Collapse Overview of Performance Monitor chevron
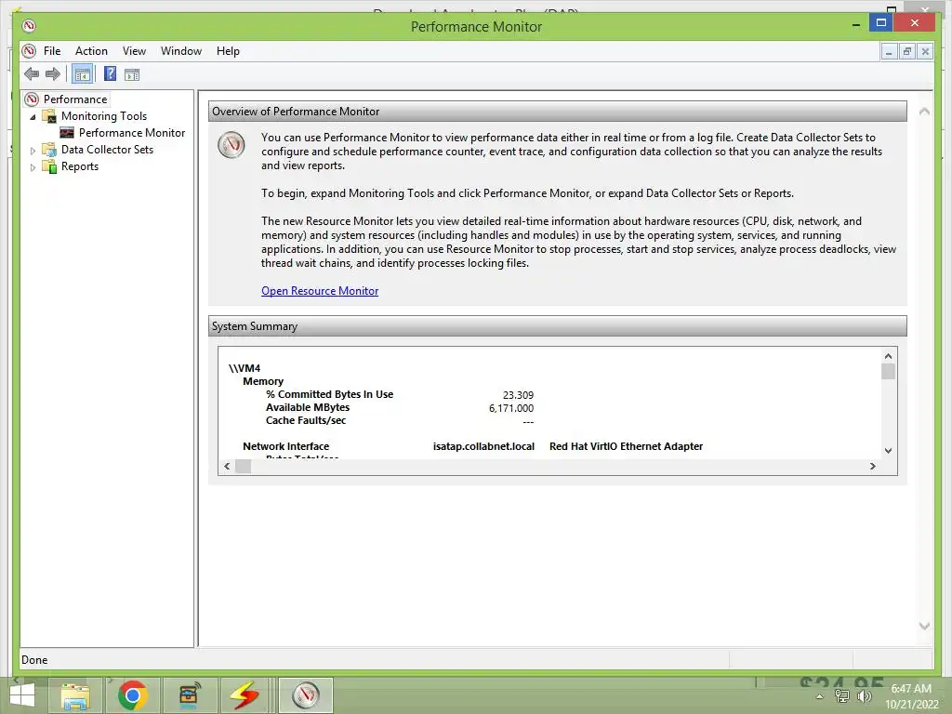This screenshot has width=952, height=714. pos(924,112)
